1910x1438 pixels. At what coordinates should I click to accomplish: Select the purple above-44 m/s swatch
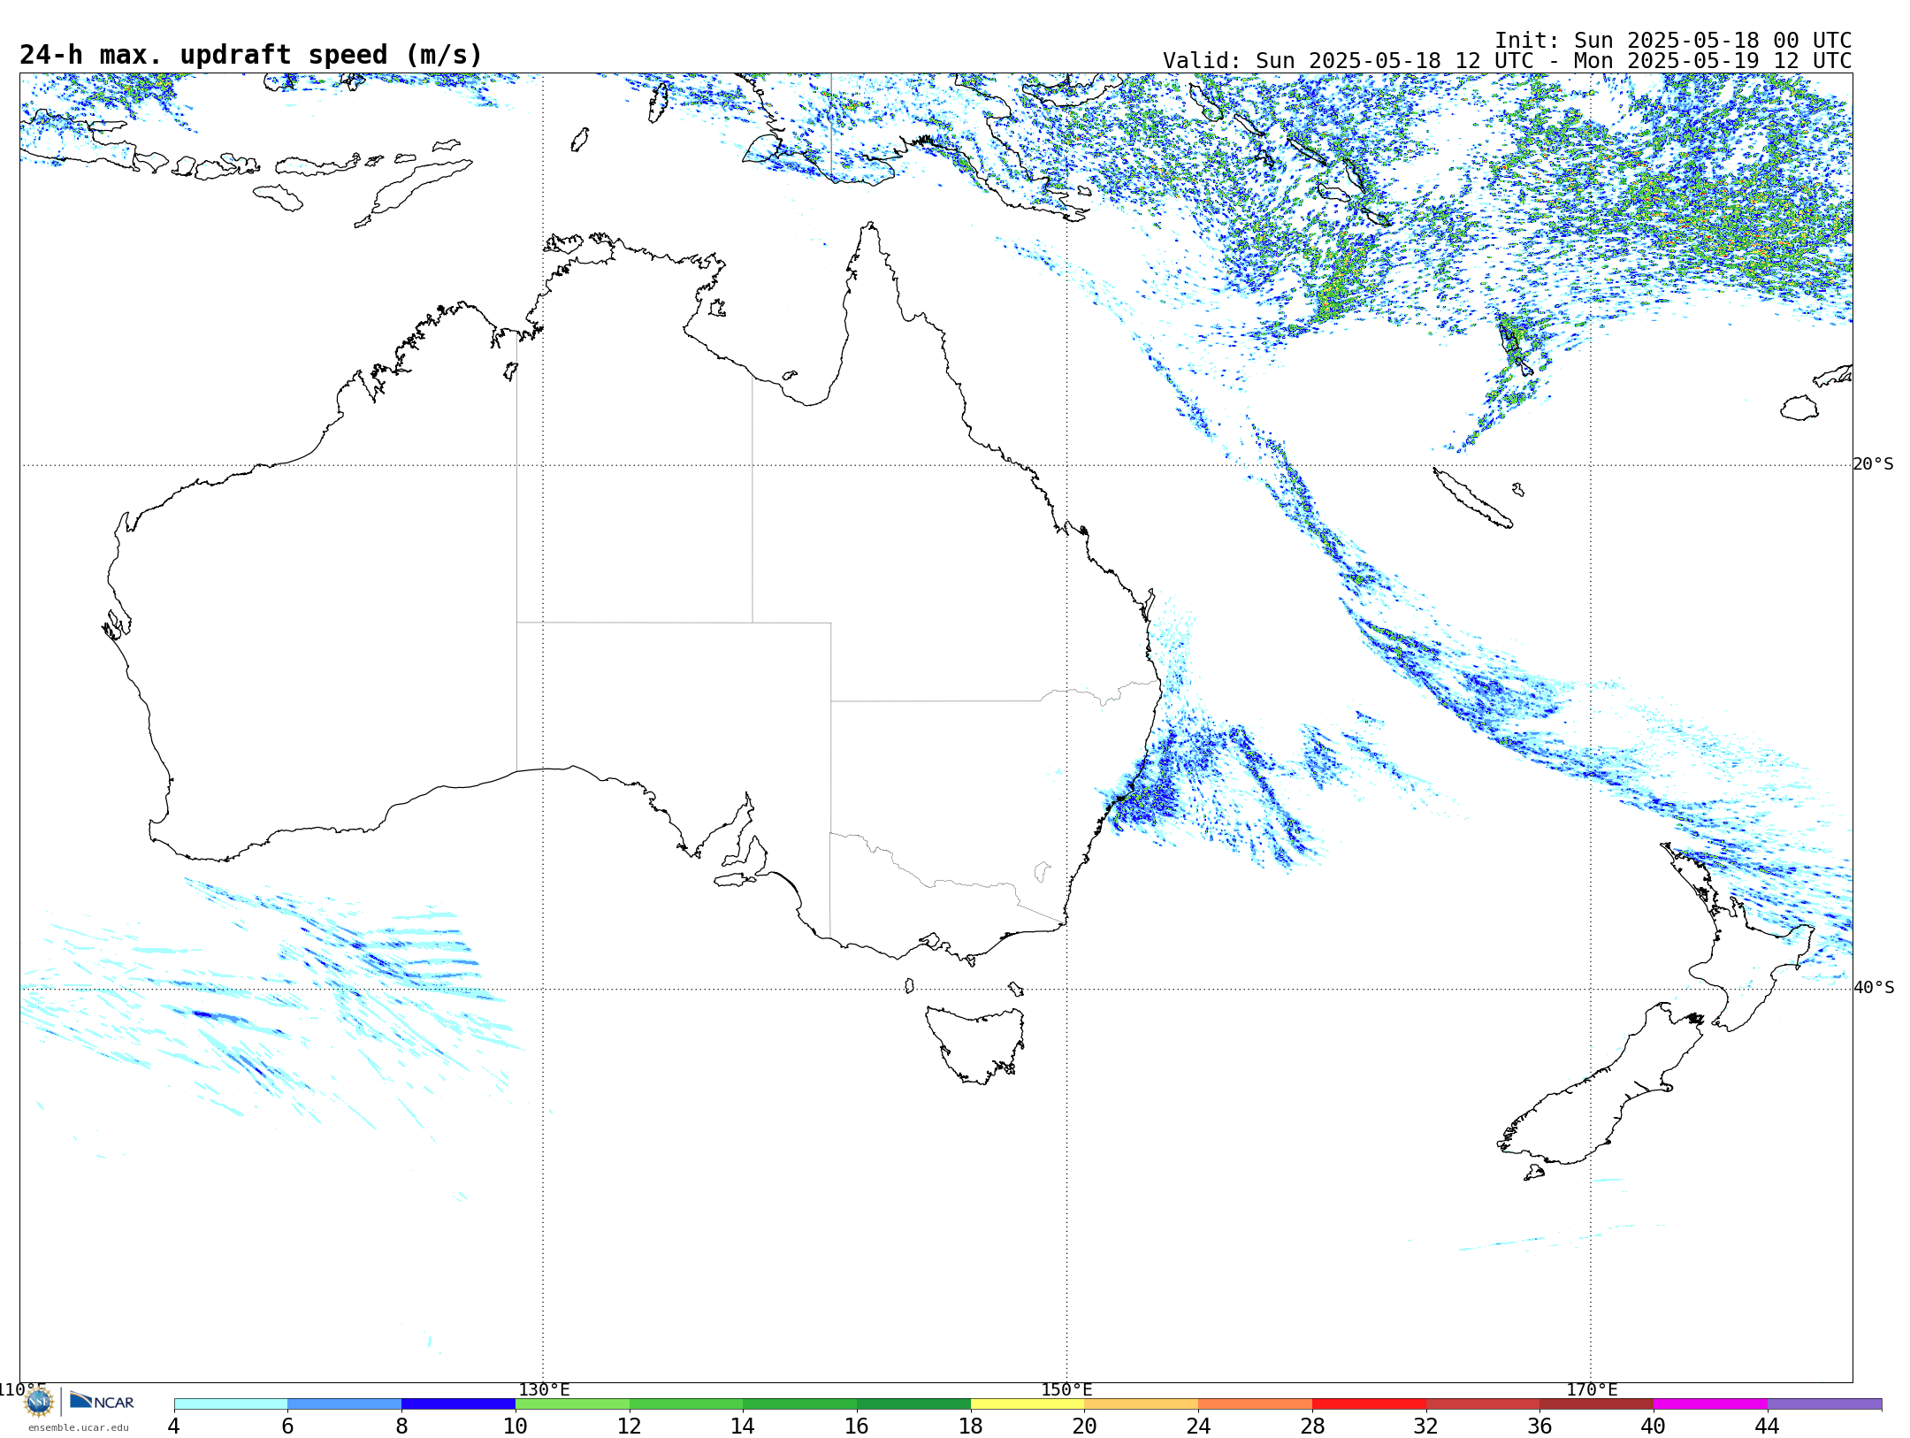pos(1824,1404)
